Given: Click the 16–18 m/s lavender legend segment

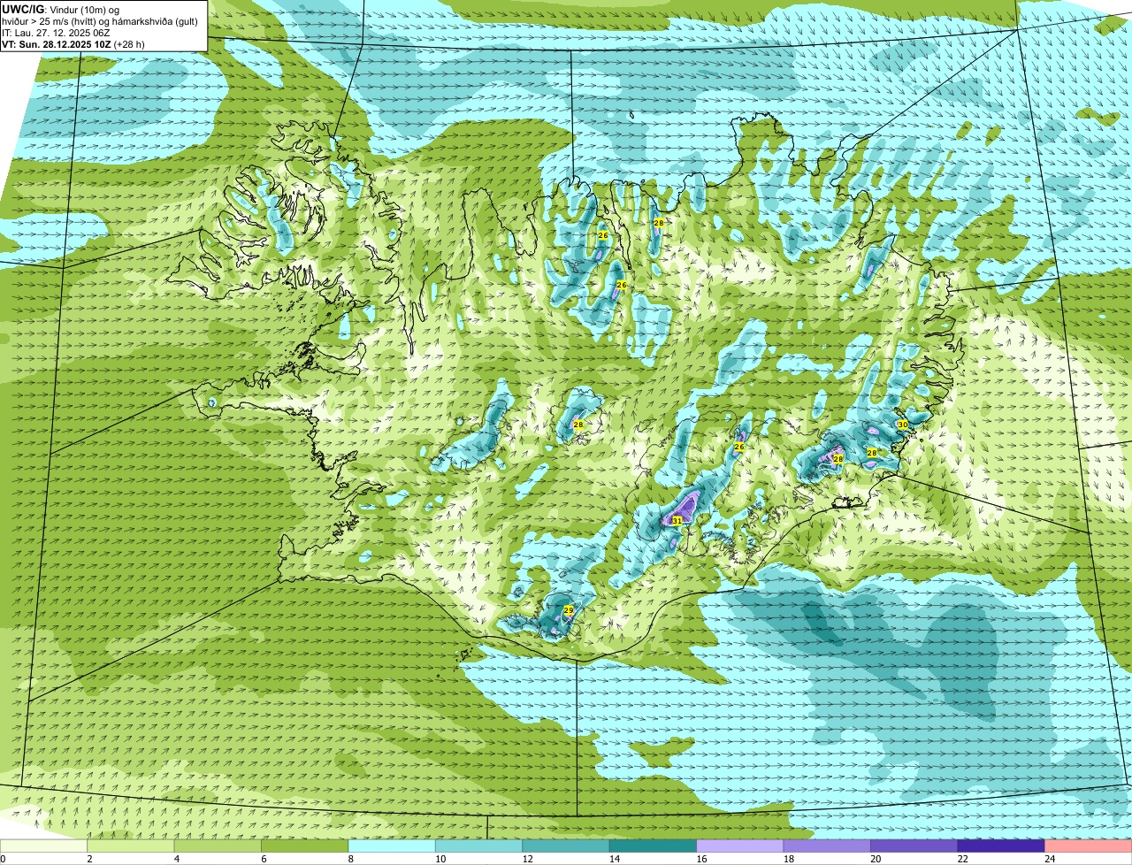Looking at the screenshot, I should coord(741,846).
